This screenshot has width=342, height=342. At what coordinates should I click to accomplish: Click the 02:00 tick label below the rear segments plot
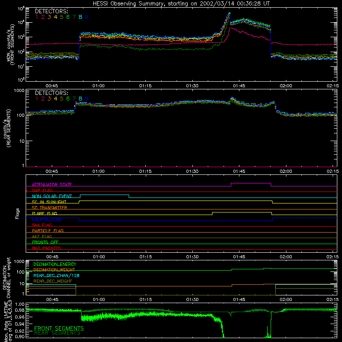[x=286, y=171]
